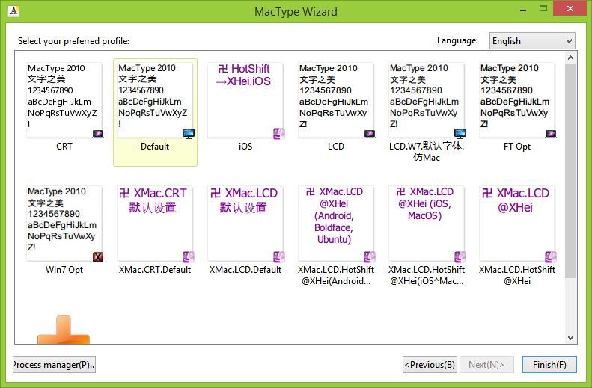Click the scrollbar down arrow
The width and height of the screenshot is (592, 388).
570,337
